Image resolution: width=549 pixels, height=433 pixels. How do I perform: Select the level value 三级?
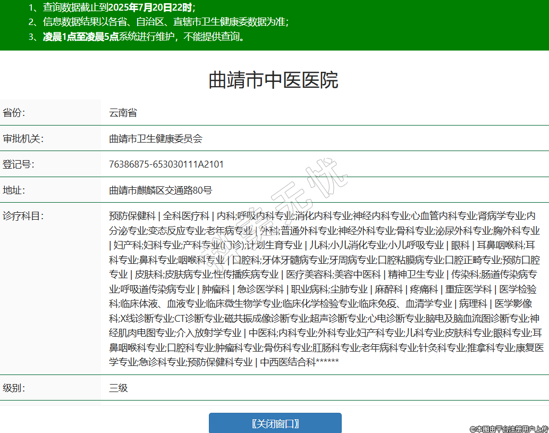pyautogui.click(x=119, y=388)
